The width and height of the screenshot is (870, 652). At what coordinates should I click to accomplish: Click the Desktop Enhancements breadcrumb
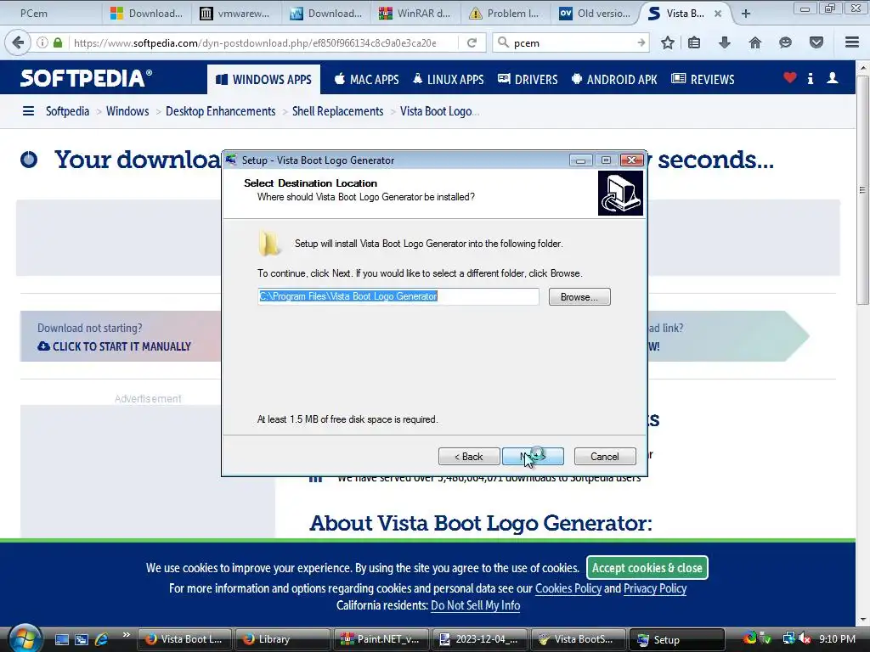click(220, 111)
